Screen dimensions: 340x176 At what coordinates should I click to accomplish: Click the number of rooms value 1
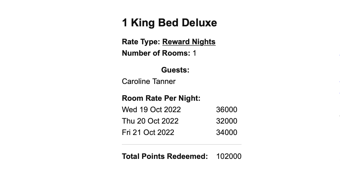194,53
